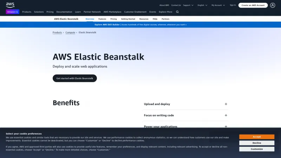Switch to the Pricing tab under Elastic Beanstalk
281x158 pixels.
[x=113, y=19]
